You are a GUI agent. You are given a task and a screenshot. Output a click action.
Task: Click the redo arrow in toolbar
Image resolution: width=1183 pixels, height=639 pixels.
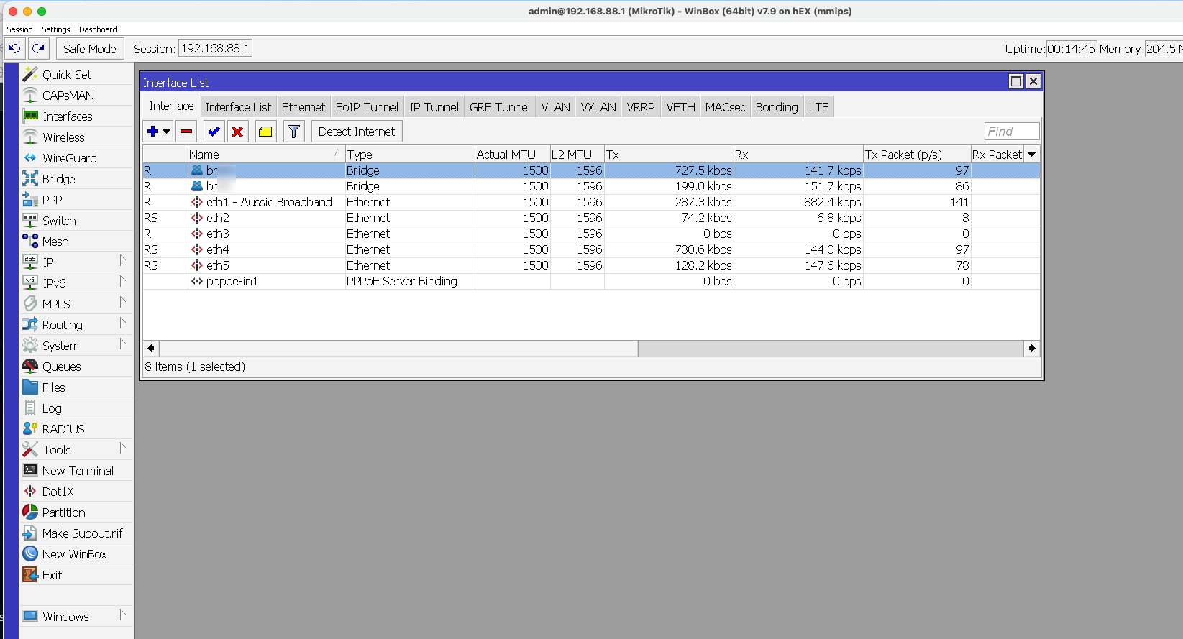[38, 49]
